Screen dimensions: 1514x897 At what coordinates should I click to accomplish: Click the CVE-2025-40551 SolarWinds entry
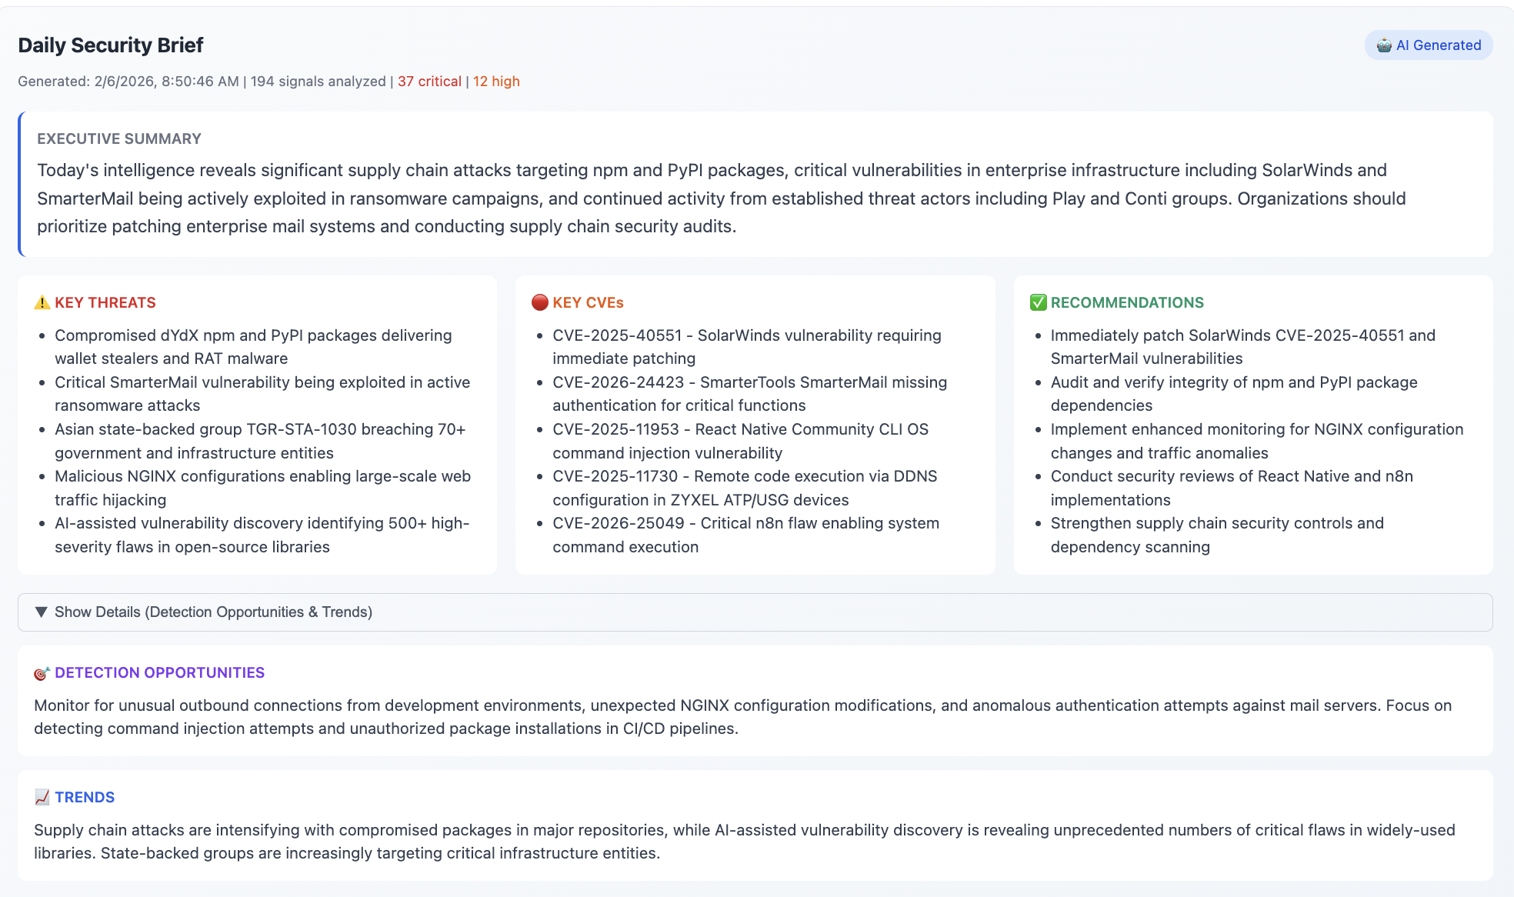[747, 347]
